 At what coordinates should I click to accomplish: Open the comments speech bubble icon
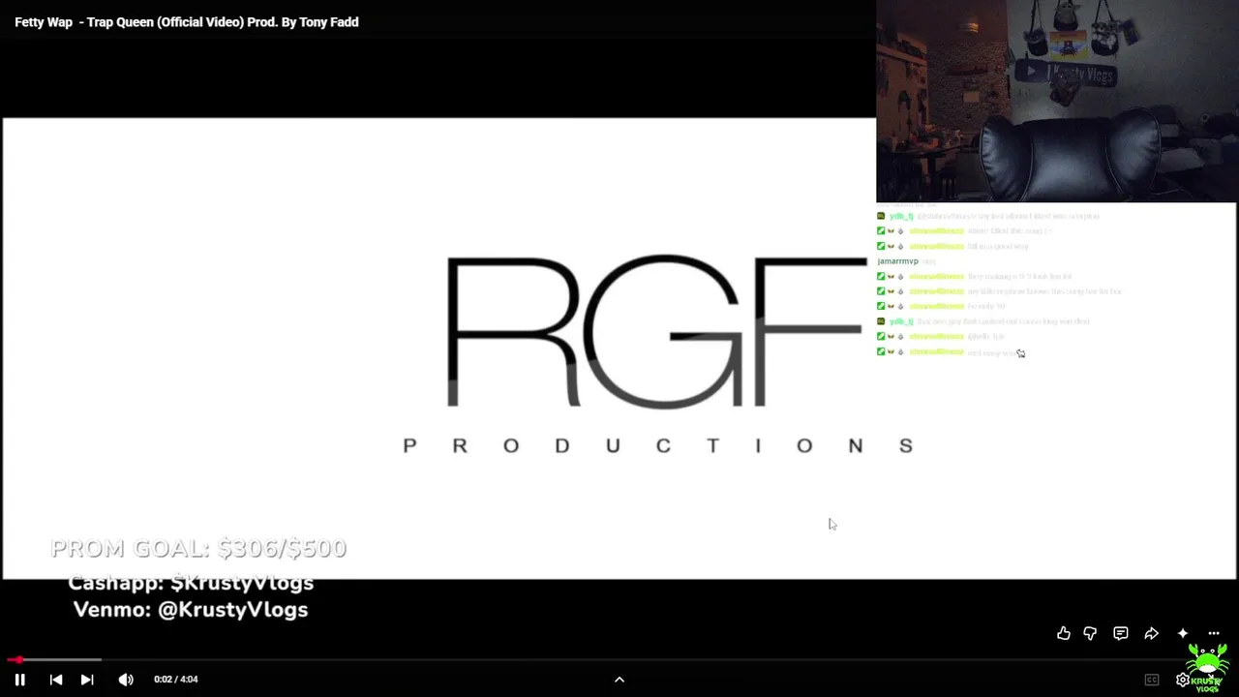pyautogui.click(x=1121, y=633)
